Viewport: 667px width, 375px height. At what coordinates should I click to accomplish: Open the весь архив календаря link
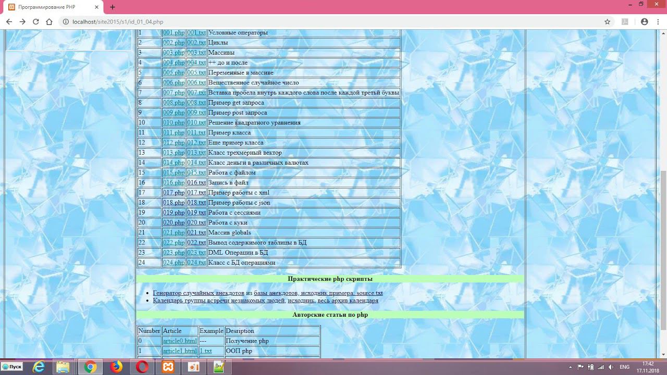(x=348, y=301)
